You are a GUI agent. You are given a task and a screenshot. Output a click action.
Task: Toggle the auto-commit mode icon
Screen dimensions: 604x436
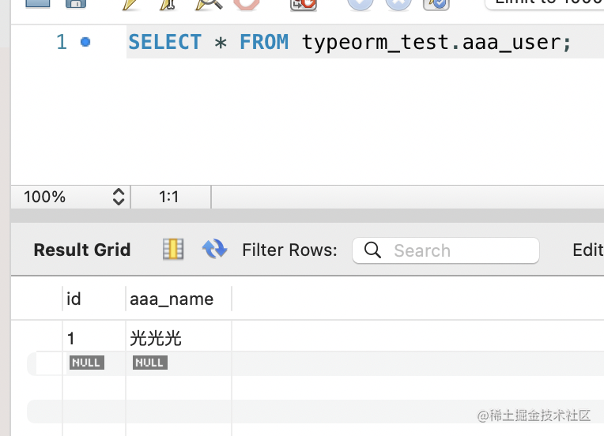click(436, 3)
